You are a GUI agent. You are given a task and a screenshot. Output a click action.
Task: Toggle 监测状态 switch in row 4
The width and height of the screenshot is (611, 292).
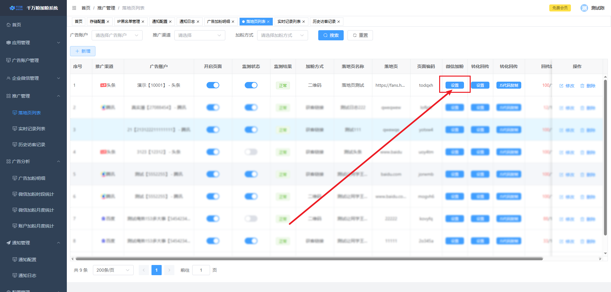(251, 152)
